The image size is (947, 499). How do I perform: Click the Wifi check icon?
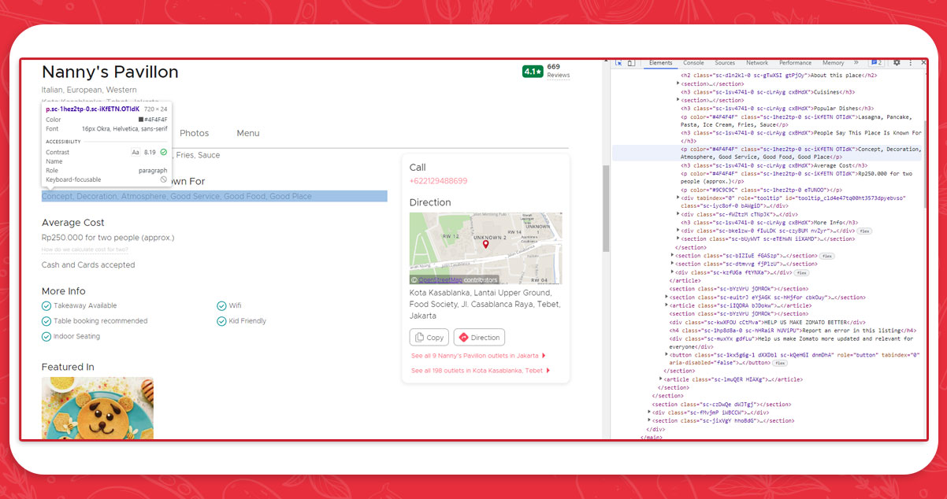pos(222,305)
